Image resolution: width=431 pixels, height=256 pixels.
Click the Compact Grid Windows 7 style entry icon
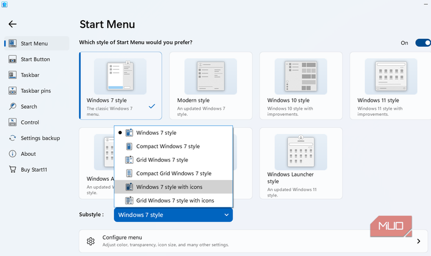click(129, 173)
